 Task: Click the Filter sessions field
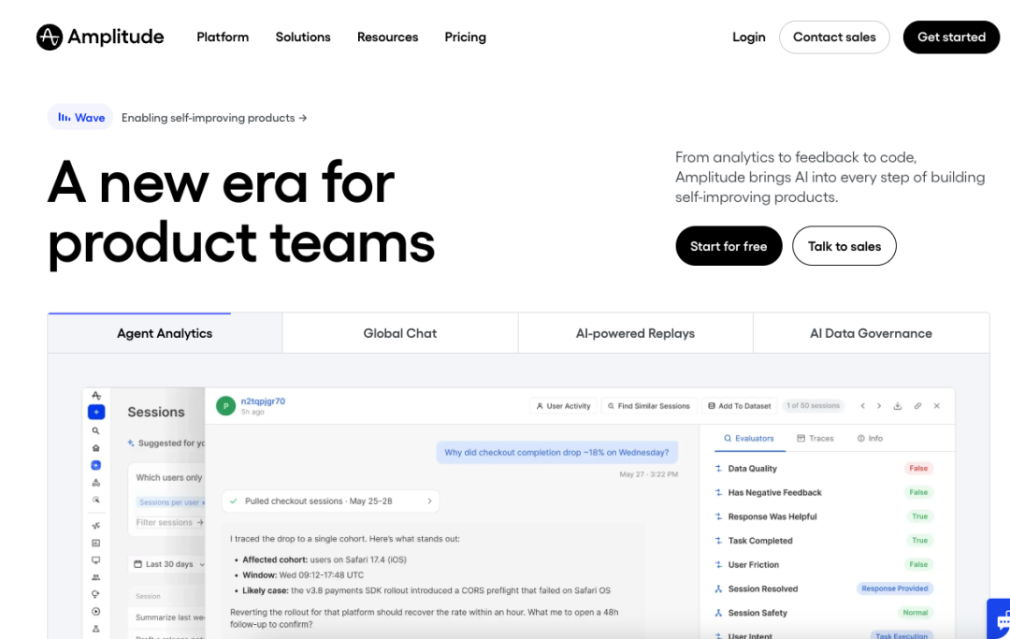coord(169,522)
